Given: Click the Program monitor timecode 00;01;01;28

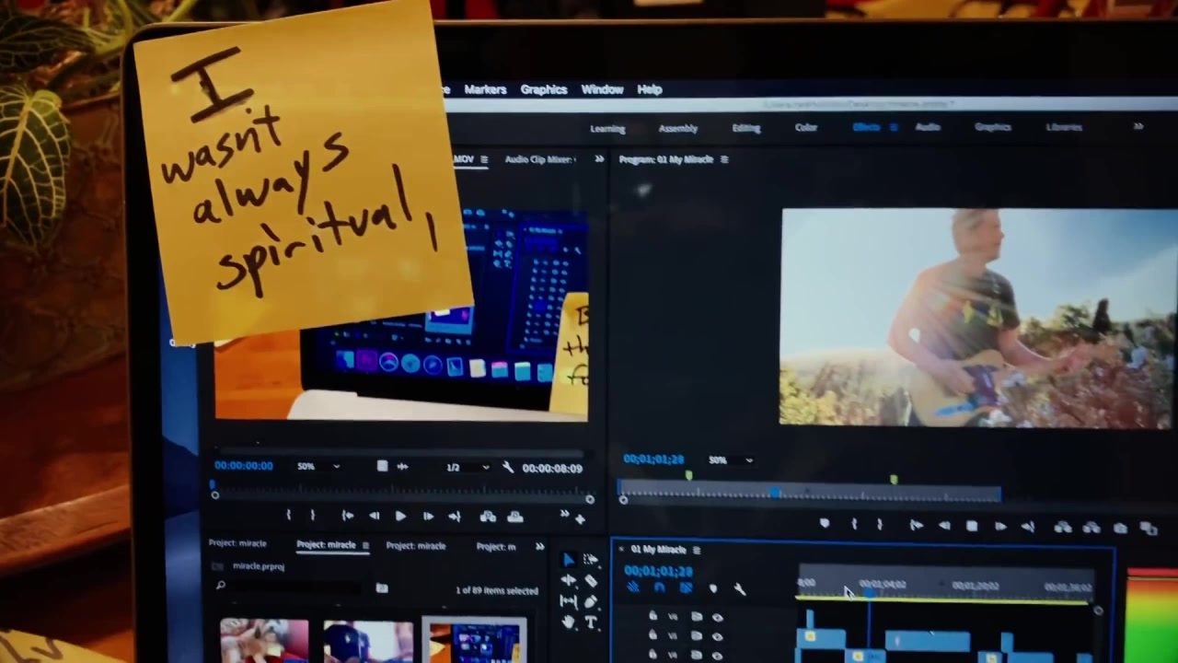Looking at the screenshot, I should pyautogui.click(x=653, y=459).
